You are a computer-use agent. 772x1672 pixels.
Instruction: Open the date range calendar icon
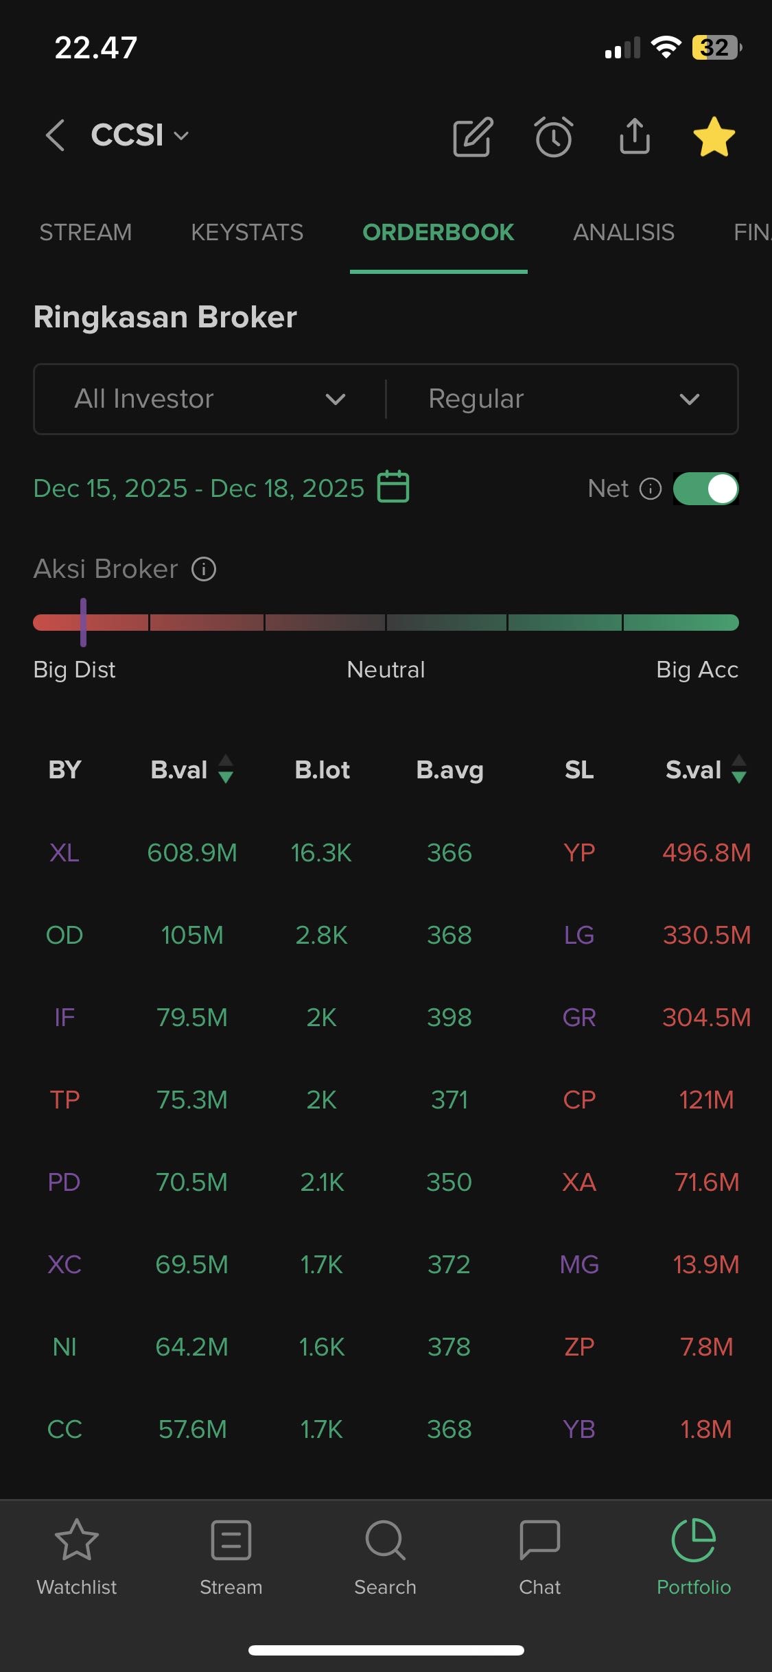pos(393,487)
